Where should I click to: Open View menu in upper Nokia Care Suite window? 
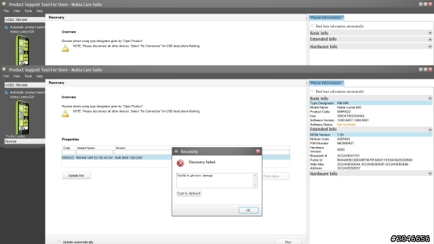16,11
